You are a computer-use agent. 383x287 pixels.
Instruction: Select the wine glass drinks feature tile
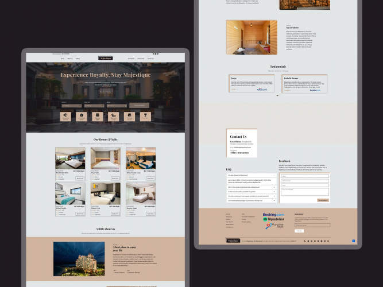[x=145, y=117]
